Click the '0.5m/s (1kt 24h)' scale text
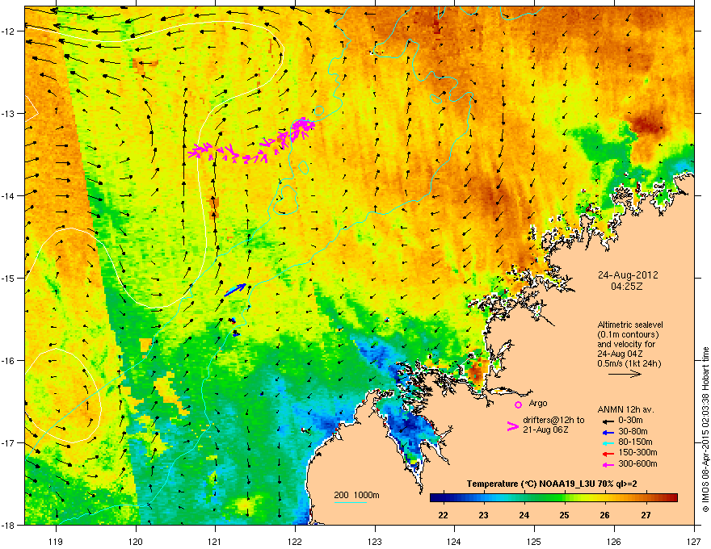Screen dimensions: 711x549 pyautogui.click(x=629, y=364)
